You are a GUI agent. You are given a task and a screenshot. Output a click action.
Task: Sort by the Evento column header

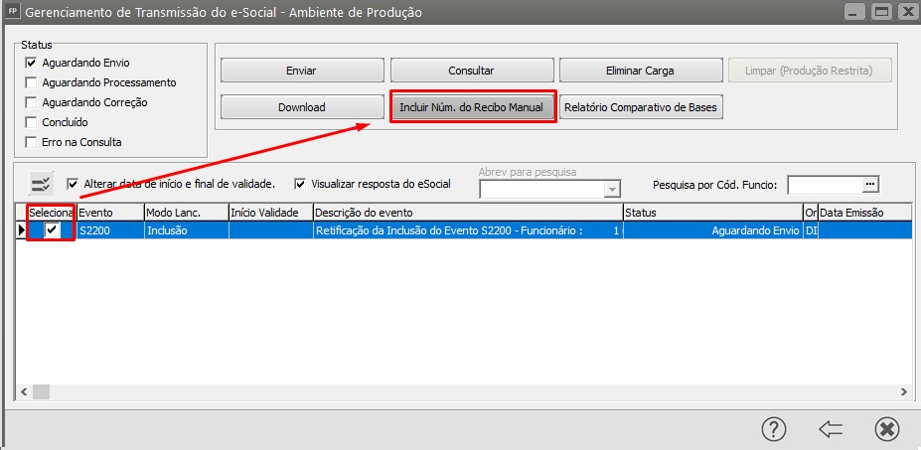(110, 213)
